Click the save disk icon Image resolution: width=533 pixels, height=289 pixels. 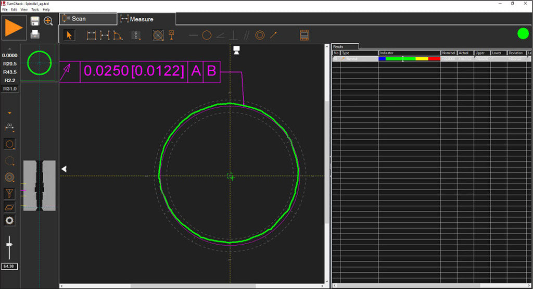point(35,21)
